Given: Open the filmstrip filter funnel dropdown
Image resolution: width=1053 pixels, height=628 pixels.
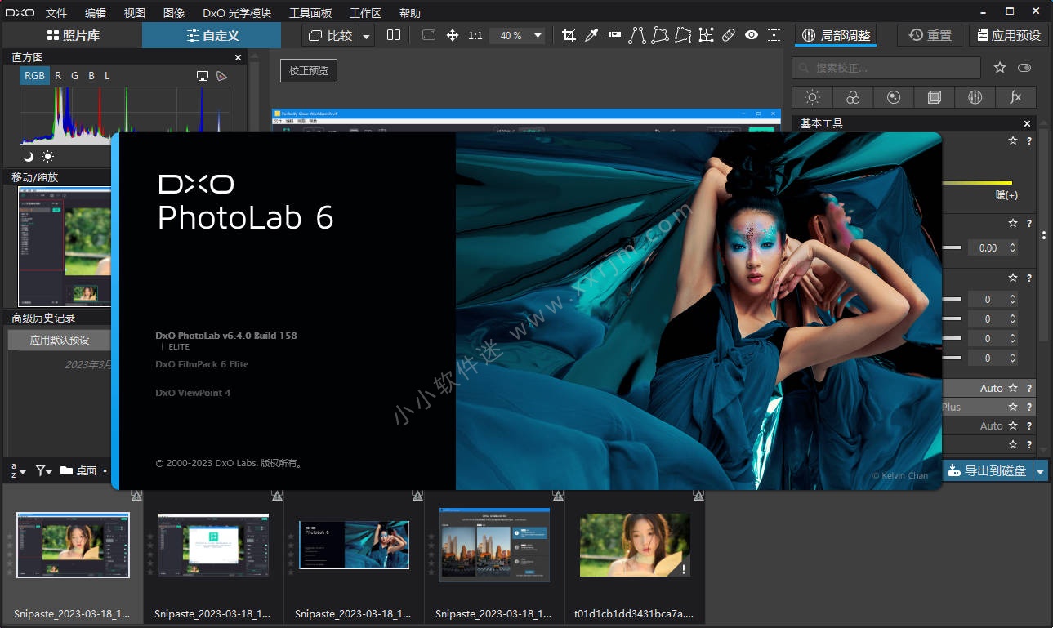Looking at the screenshot, I should coord(44,470).
